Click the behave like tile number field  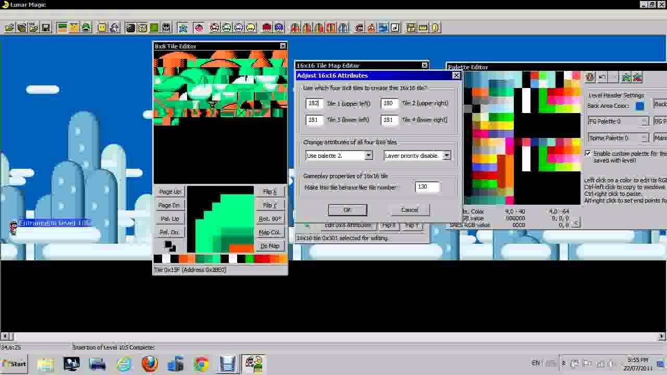coord(427,186)
